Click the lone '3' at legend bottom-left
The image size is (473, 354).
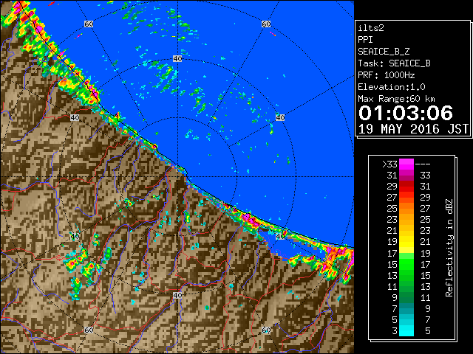[395, 331]
